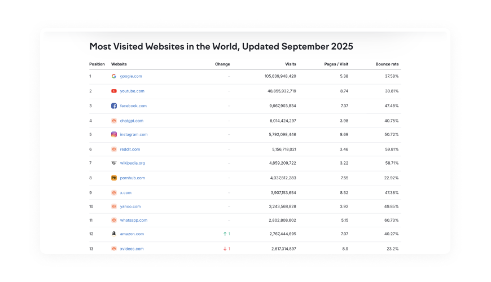
Task: Open the youtube.com link
Action: 132,91
